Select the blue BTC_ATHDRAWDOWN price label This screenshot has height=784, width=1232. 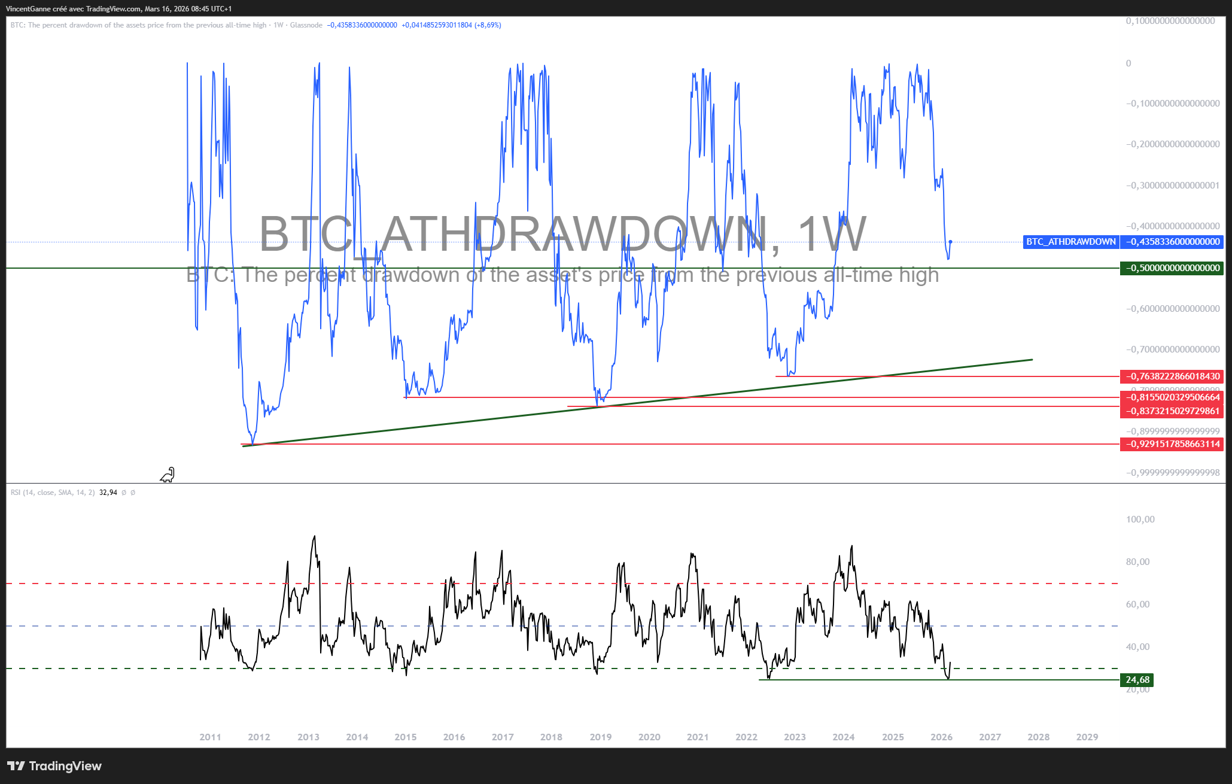[1070, 242]
